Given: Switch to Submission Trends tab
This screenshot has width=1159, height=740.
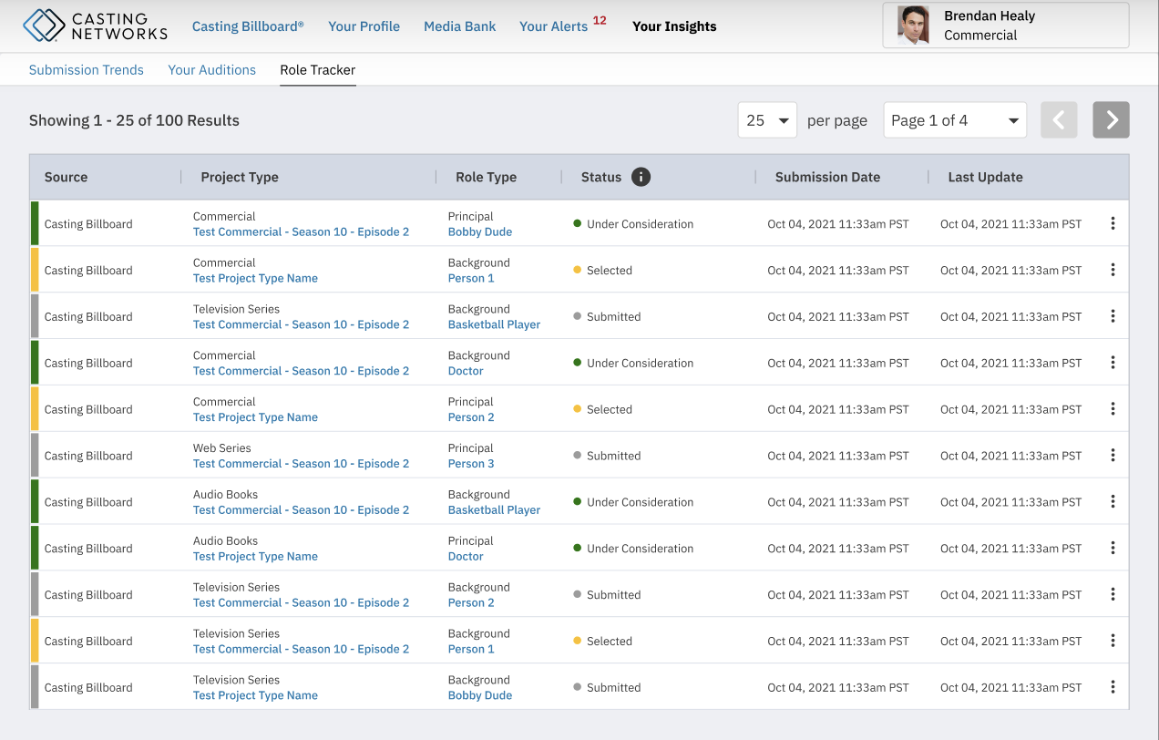Looking at the screenshot, I should pyautogui.click(x=87, y=70).
